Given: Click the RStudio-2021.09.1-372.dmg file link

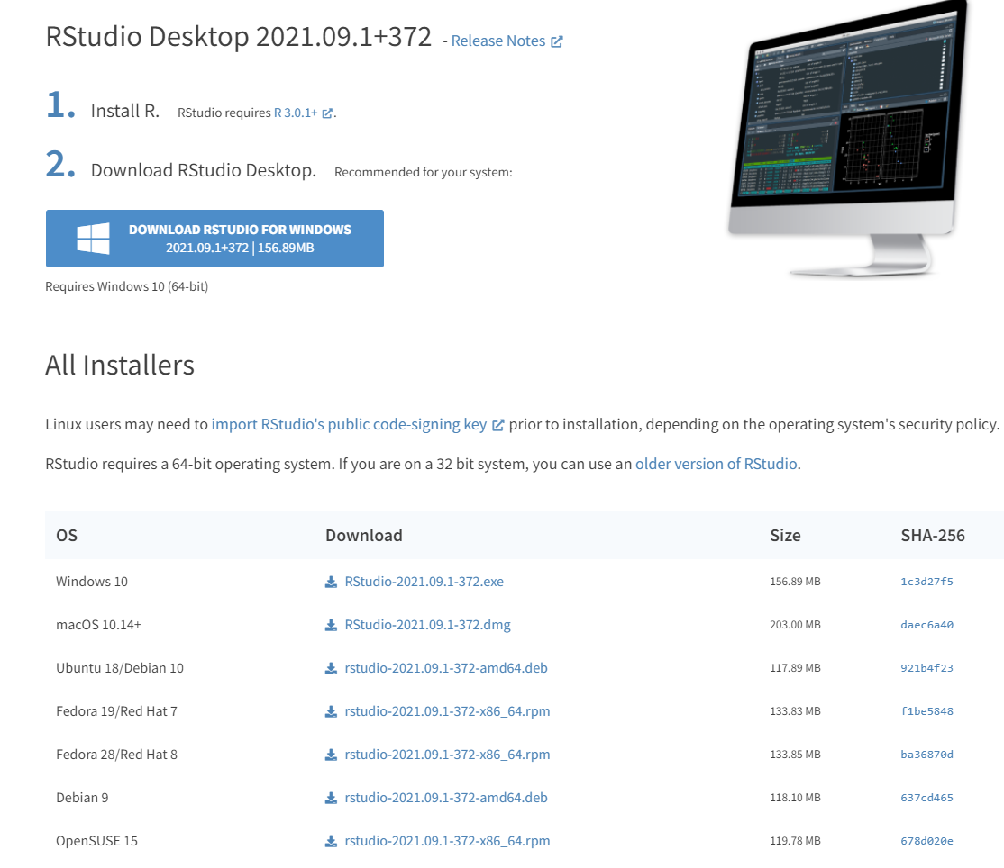Looking at the screenshot, I should click(427, 625).
